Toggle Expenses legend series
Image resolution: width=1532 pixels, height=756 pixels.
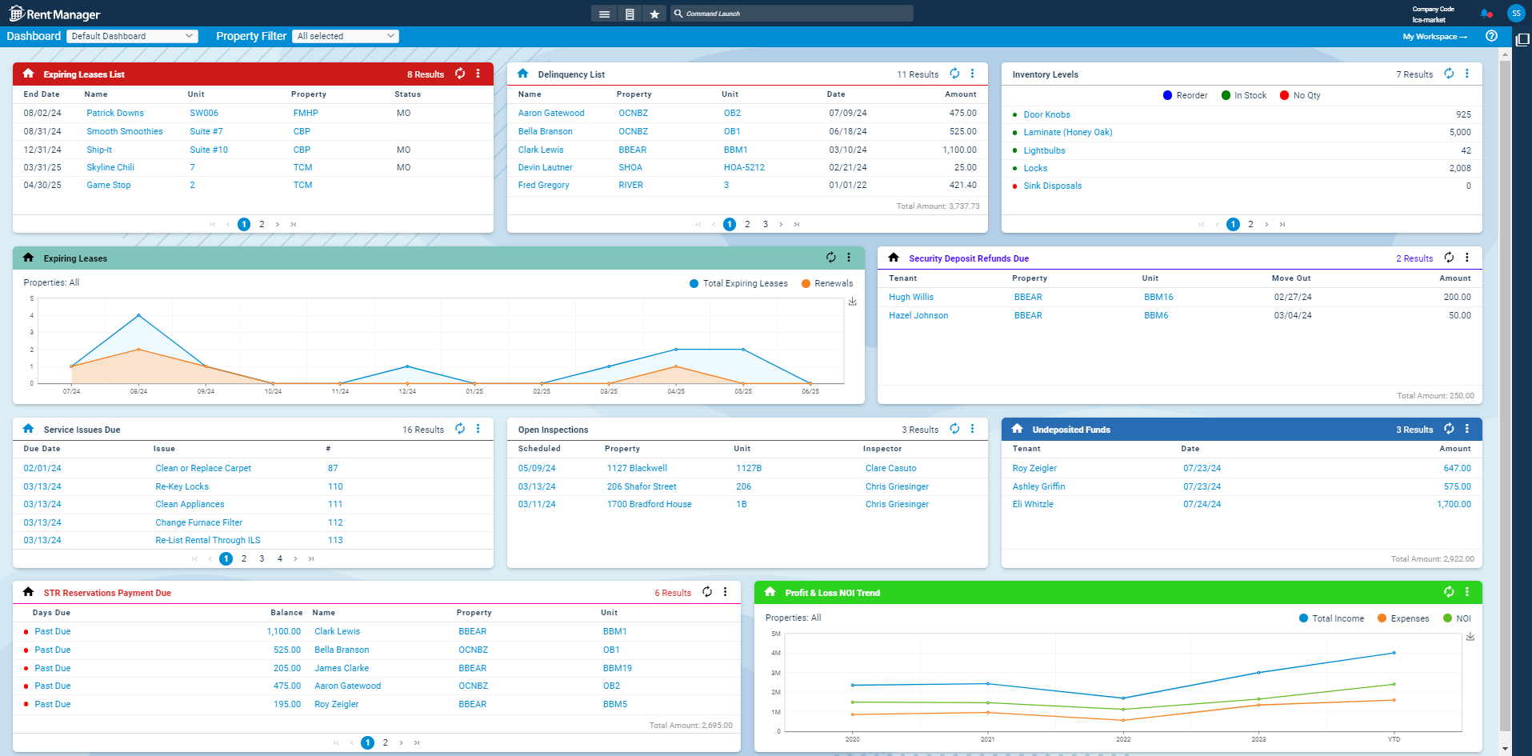[x=1403, y=618]
